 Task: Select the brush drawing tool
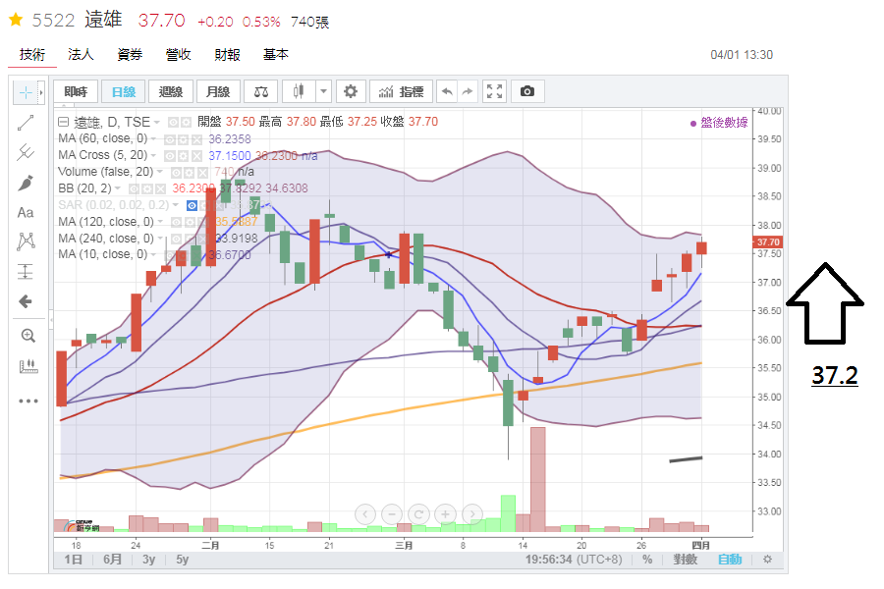coord(26,183)
